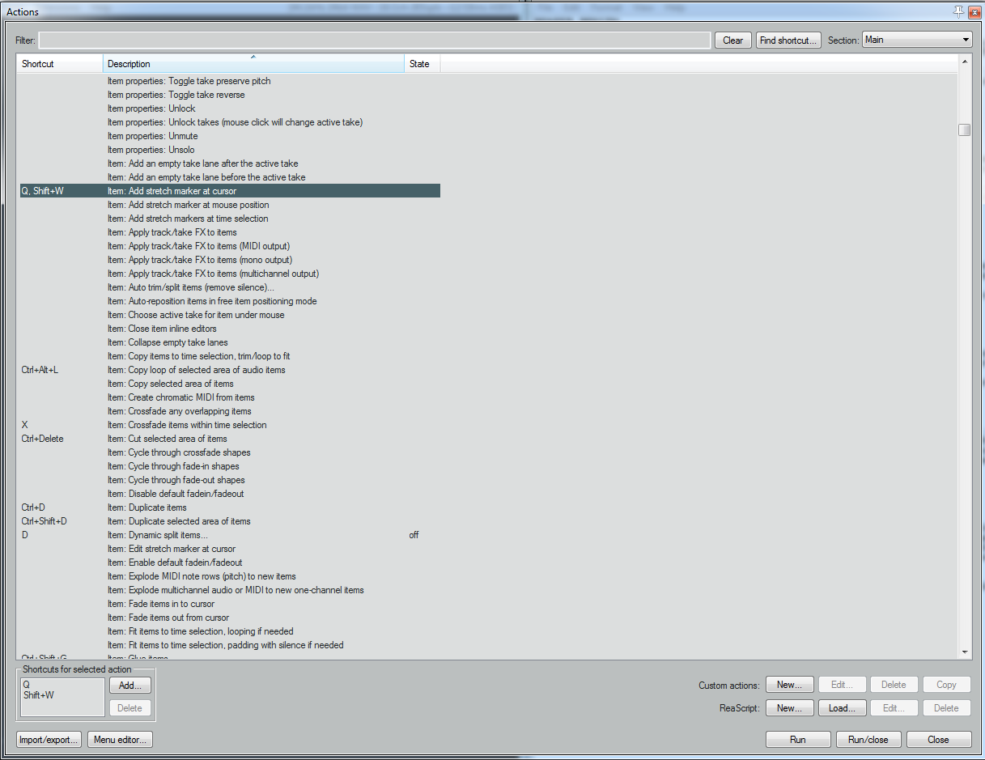
Task: Pin the Actions window with the pin icon
Action: coord(958,11)
